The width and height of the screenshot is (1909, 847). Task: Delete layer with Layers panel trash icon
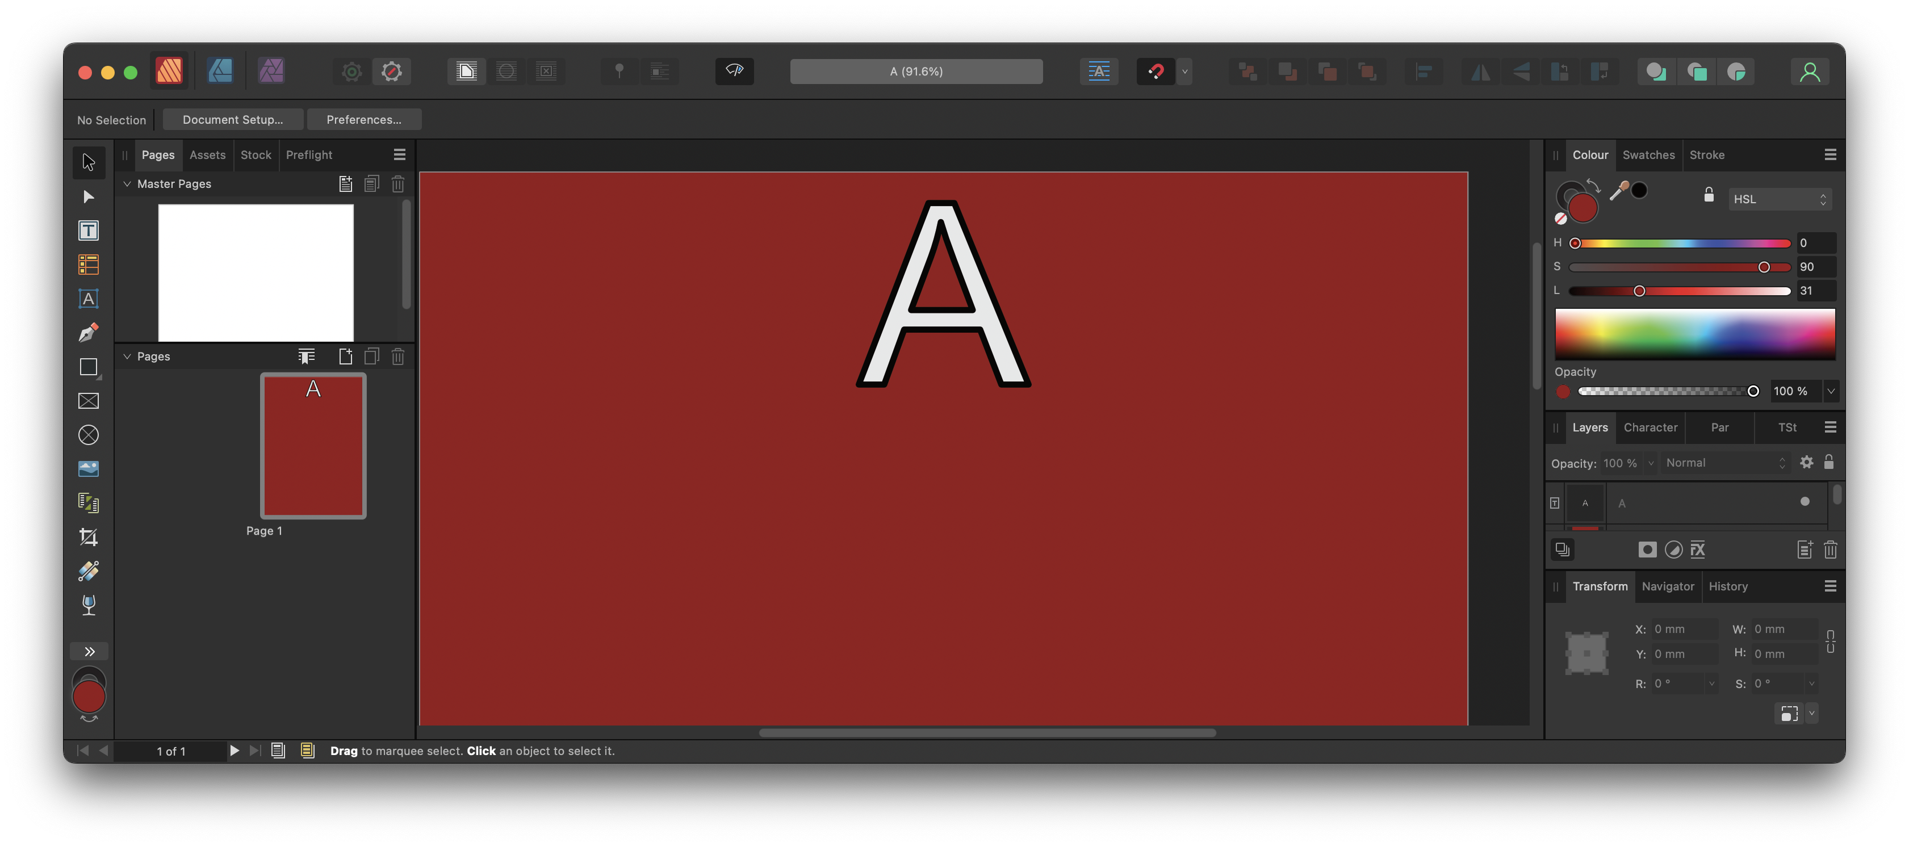coord(1831,549)
